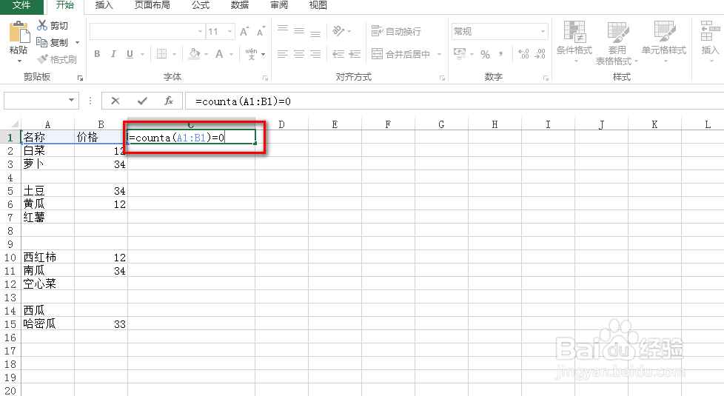Switch to the 审阅 tab

click(x=279, y=5)
